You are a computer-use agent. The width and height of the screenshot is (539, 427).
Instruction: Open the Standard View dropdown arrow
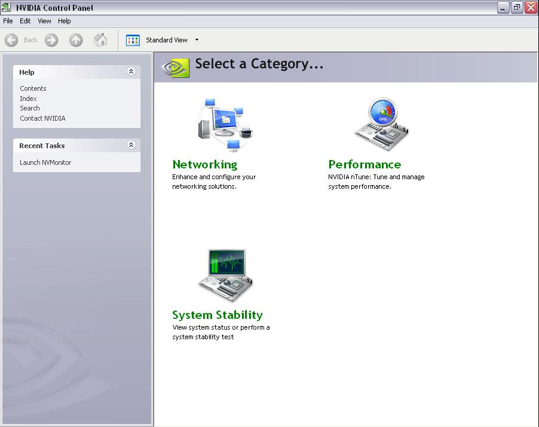point(197,40)
